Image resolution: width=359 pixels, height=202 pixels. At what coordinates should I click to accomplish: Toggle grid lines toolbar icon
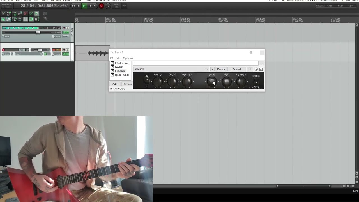26,19
